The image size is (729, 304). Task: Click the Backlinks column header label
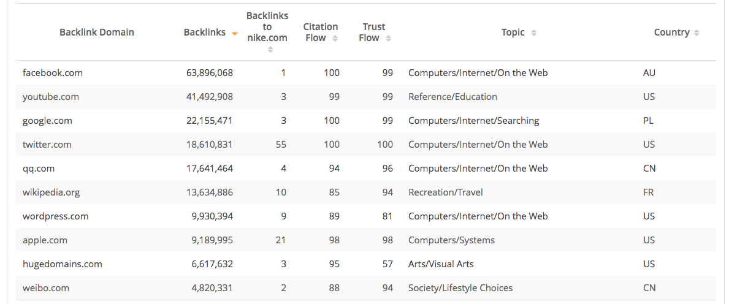[x=205, y=32]
